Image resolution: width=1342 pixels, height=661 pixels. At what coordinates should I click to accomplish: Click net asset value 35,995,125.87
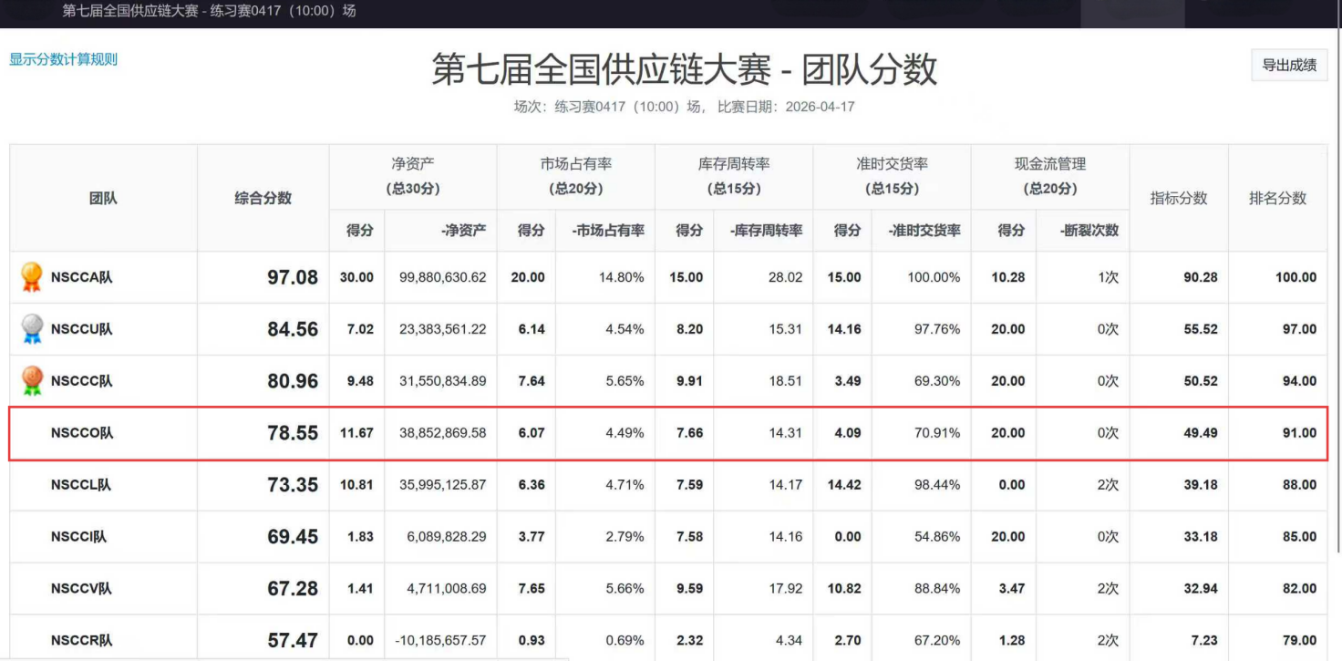(x=443, y=485)
